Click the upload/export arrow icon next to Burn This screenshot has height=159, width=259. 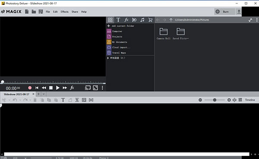pos(239,12)
